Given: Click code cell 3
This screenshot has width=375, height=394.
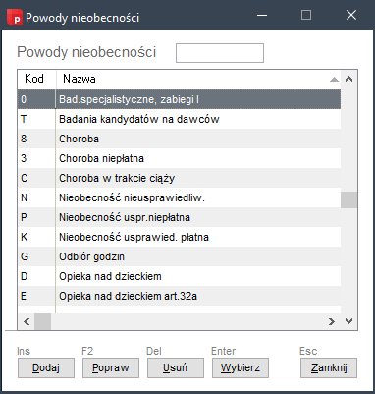Looking at the screenshot, I should 36,158.
